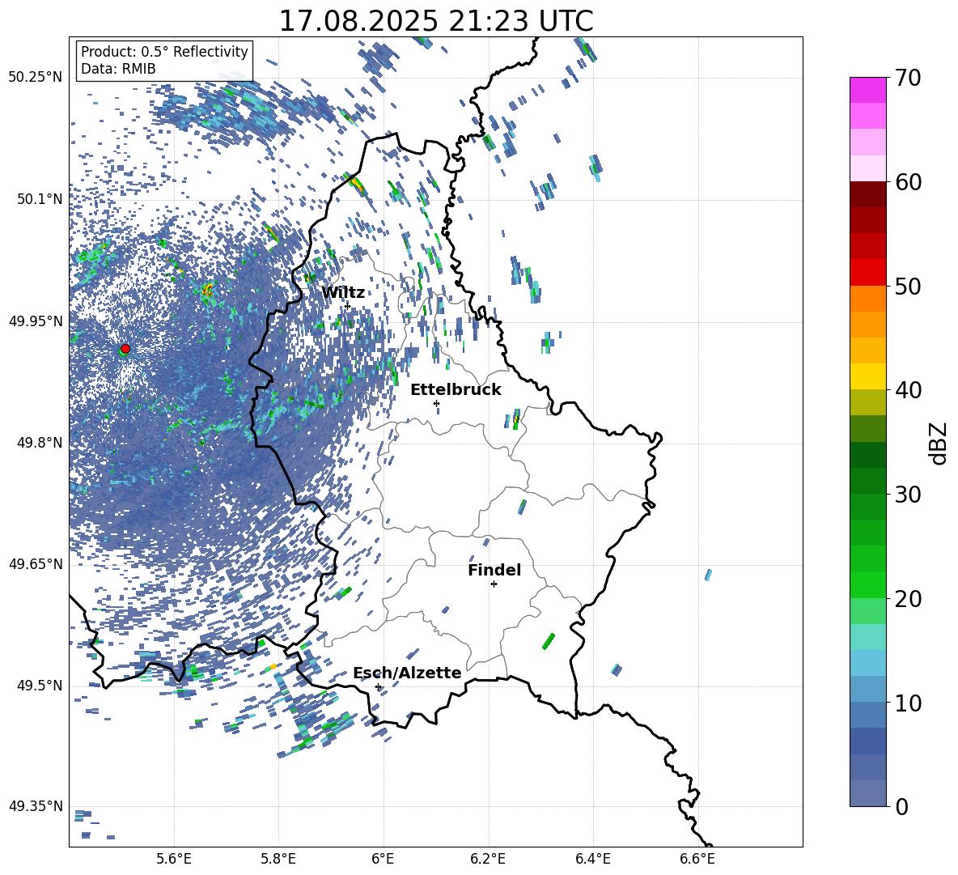
Task: Click the Esch/Alzette city label
Action: [x=407, y=673]
